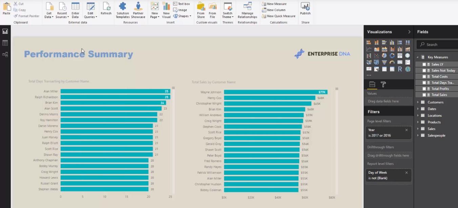The height and width of the screenshot is (208, 458).
Task: Show more visualizations via ellipsis
Action: pos(369,75)
